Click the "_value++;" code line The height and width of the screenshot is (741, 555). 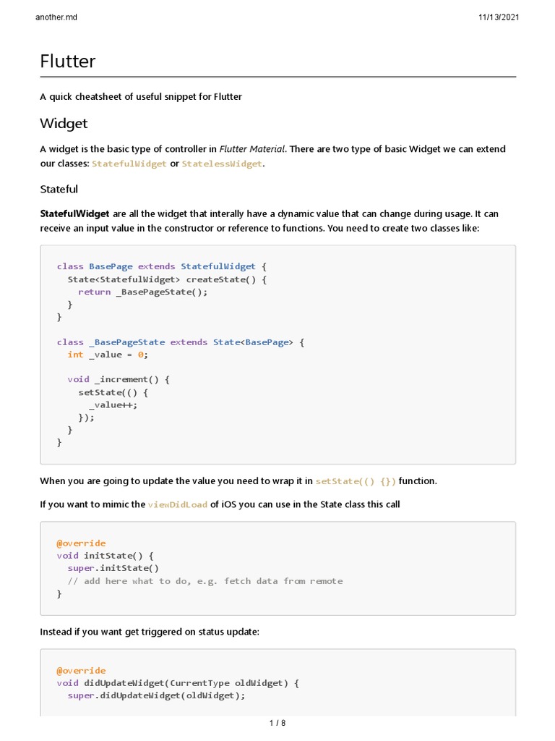coord(113,405)
